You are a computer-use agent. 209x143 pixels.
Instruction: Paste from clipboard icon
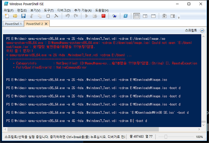coord(48,16)
